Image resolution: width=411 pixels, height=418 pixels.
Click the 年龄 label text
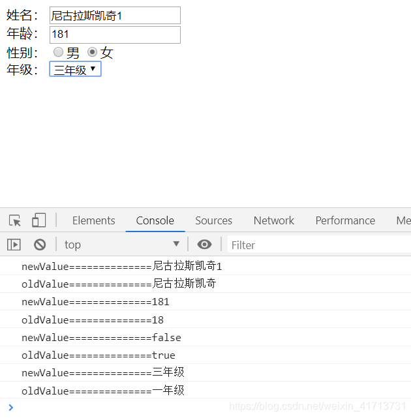pos(22,34)
